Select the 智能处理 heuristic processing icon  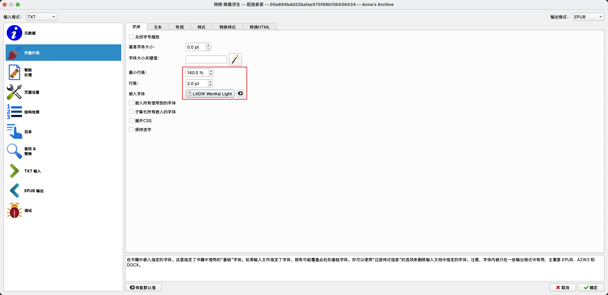pos(14,73)
